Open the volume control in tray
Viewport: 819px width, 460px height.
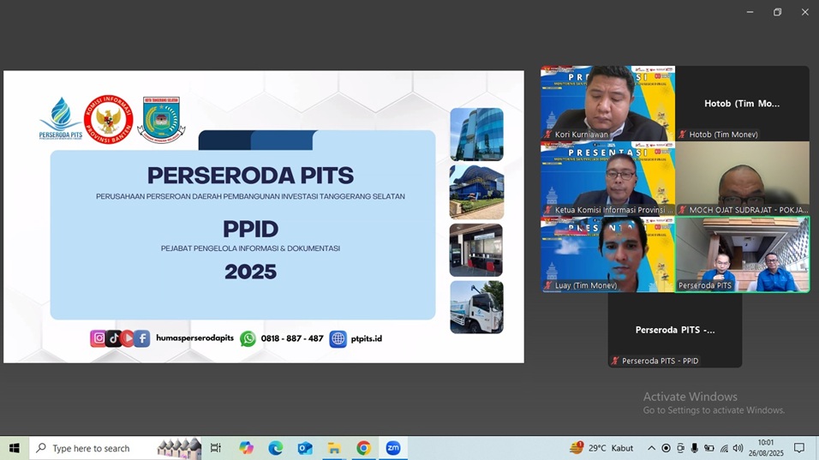click(x=738, y=448)
